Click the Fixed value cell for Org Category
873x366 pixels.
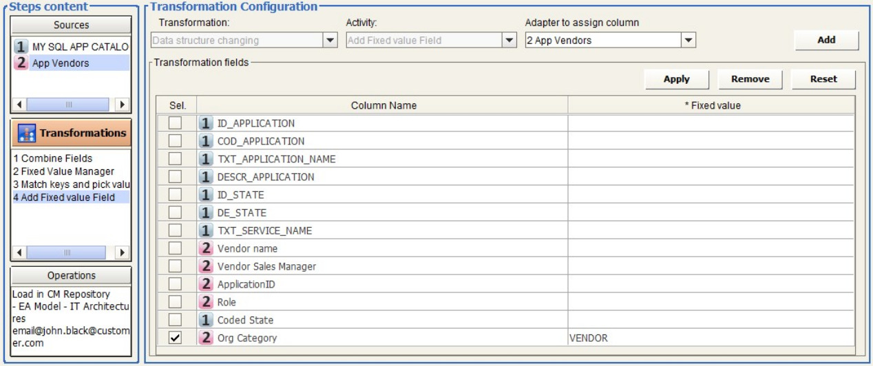(709, 338)
